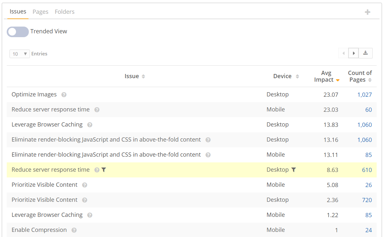
Task: Show help for Desktop Prioritize Visible Content
Action: pyautogui.click(x=85, y=200)
